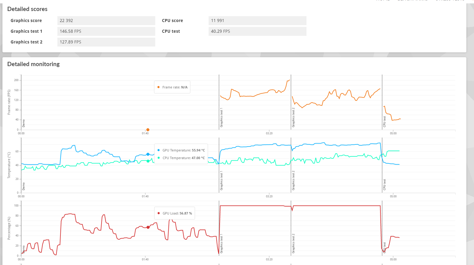
Task: Click the 05:00 tick on GPU load chart
Action: (393, 259)
